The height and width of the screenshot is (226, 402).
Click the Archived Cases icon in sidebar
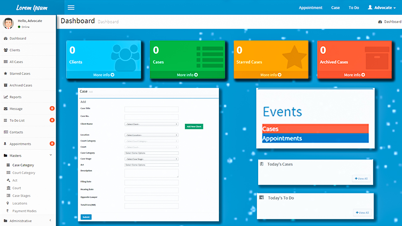[6, 85]
